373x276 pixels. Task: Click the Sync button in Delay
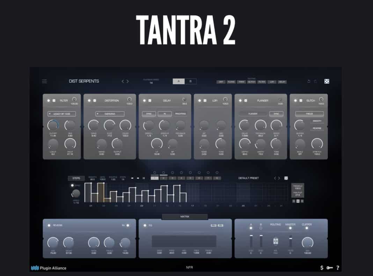[x=149, y=114]
